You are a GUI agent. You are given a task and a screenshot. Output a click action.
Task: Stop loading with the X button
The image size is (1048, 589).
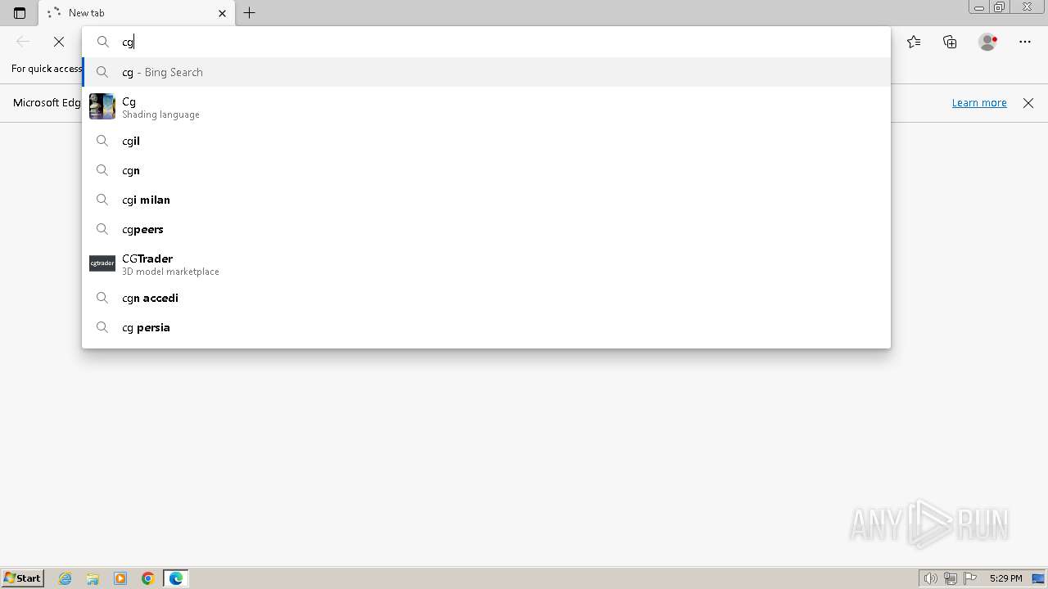point(59,42)
